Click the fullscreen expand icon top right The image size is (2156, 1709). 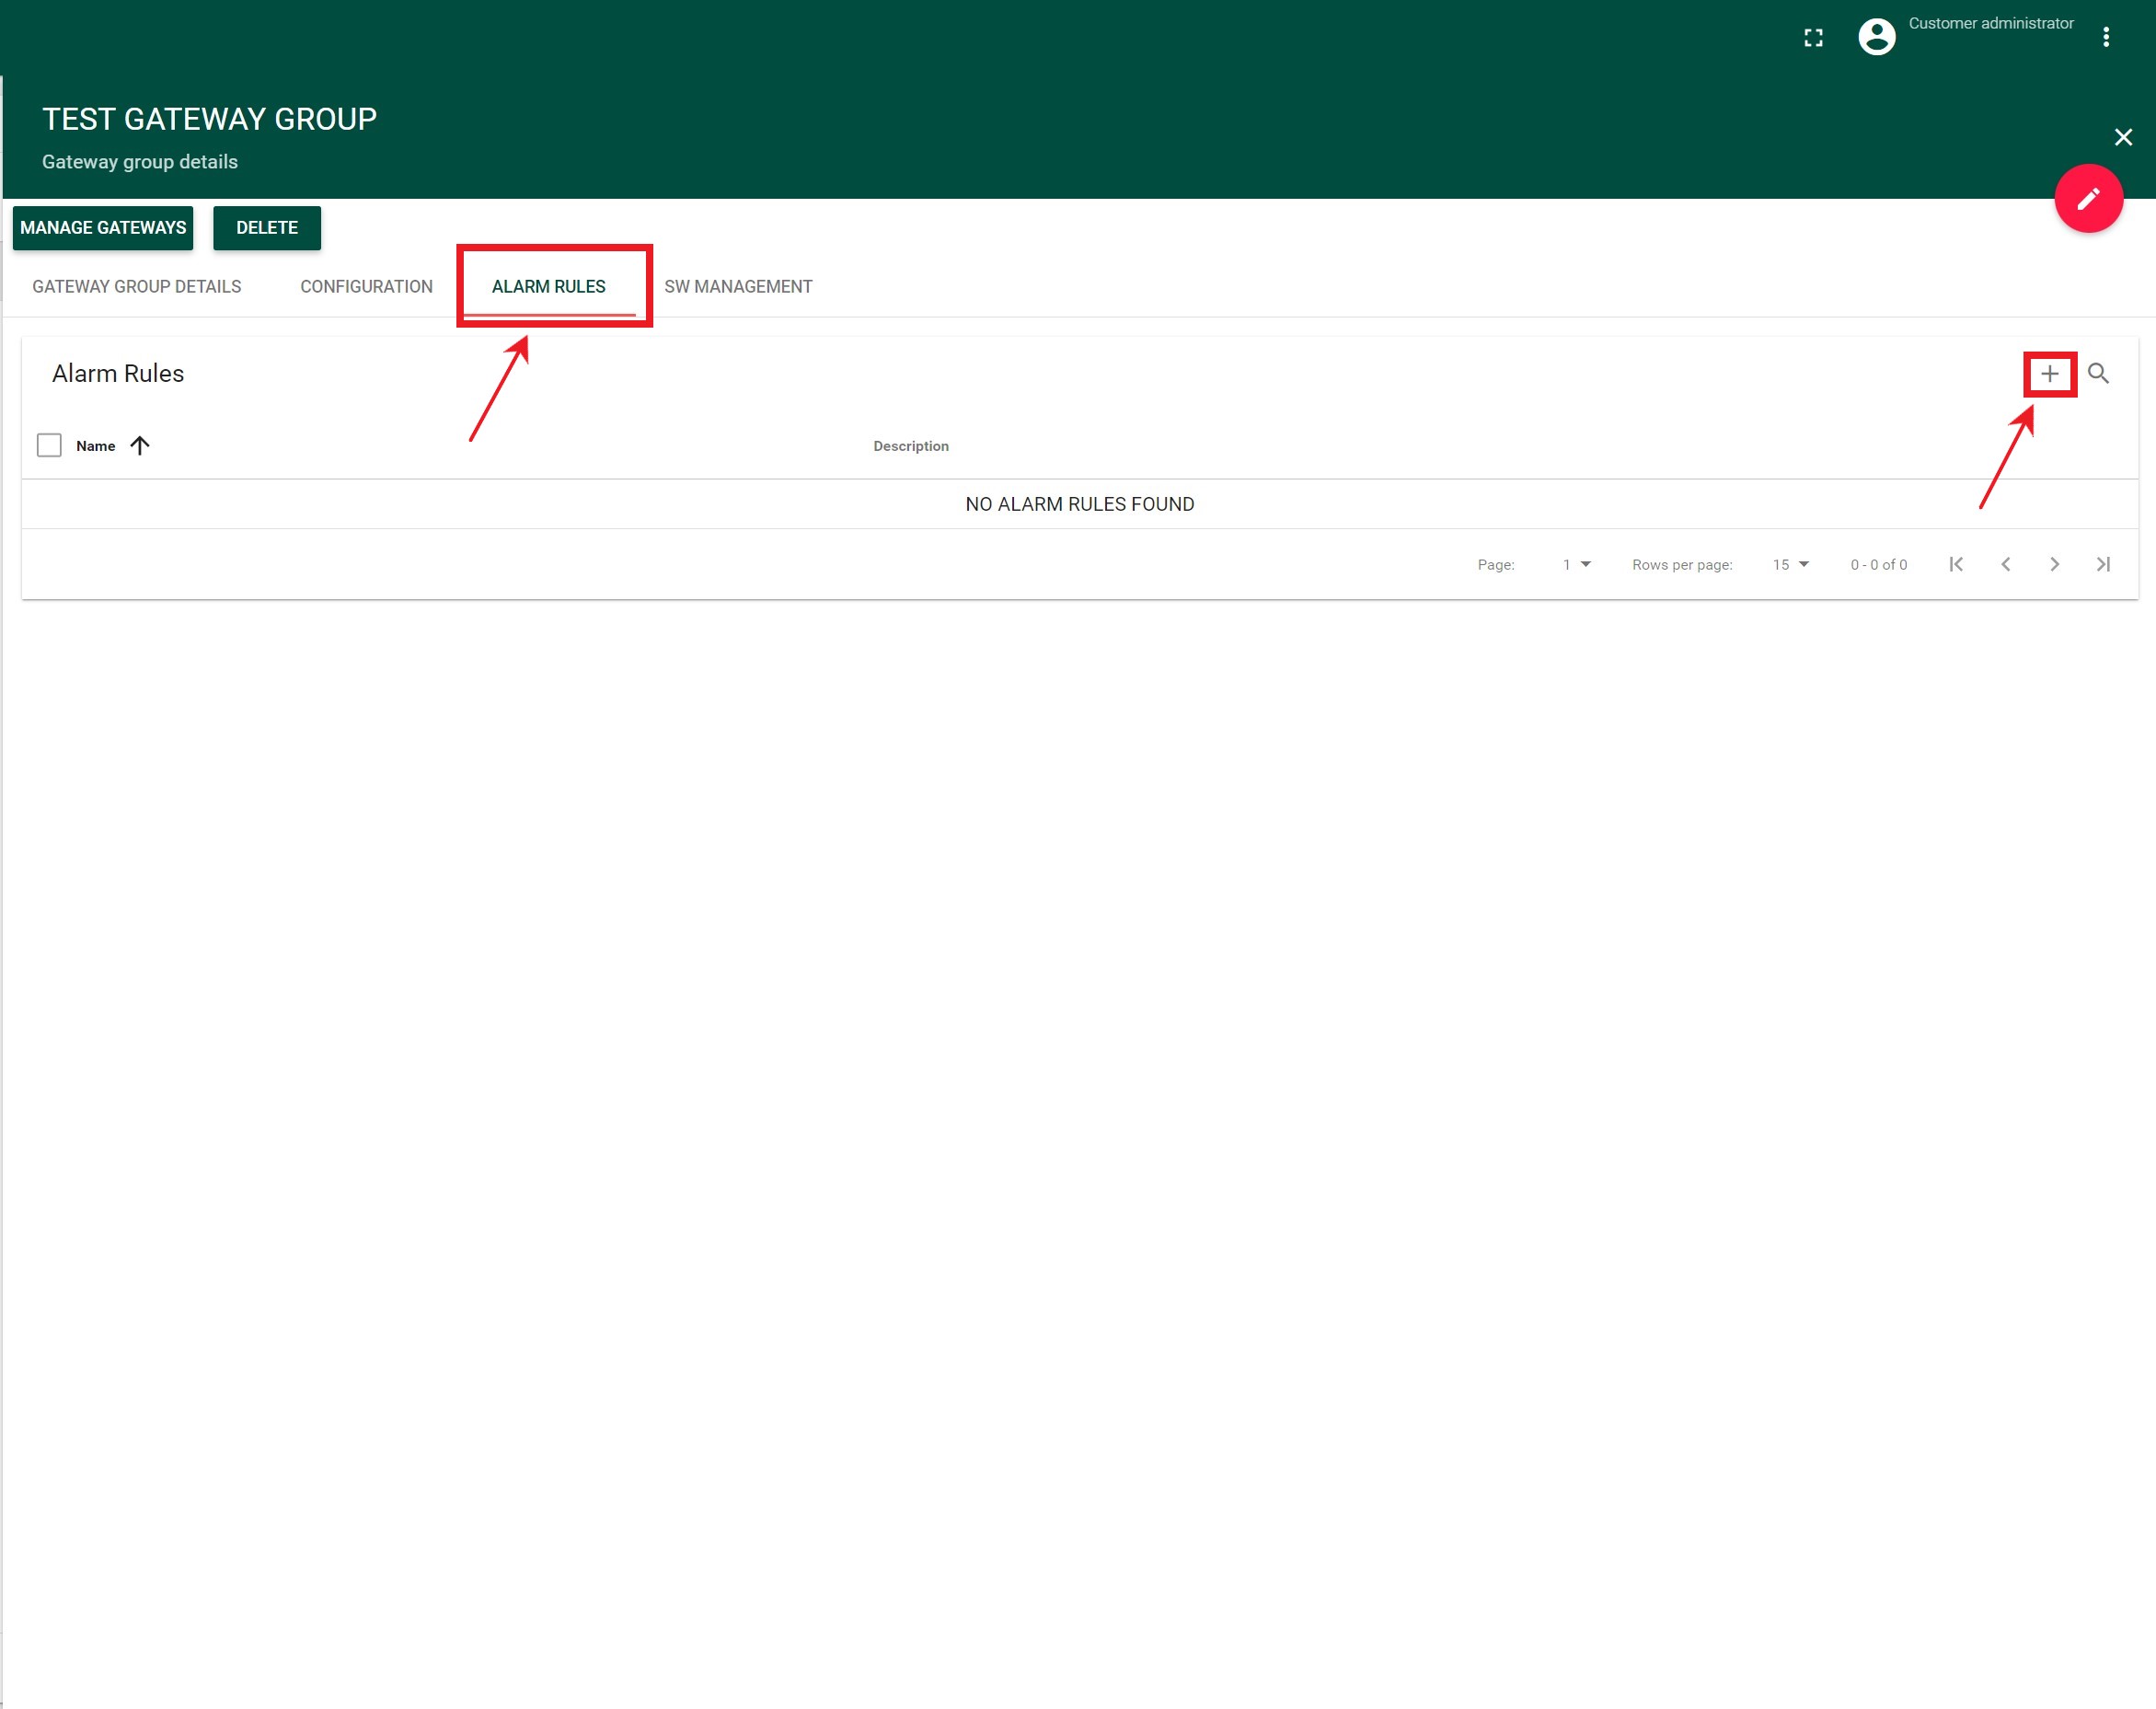click(x=1811, y=35)
